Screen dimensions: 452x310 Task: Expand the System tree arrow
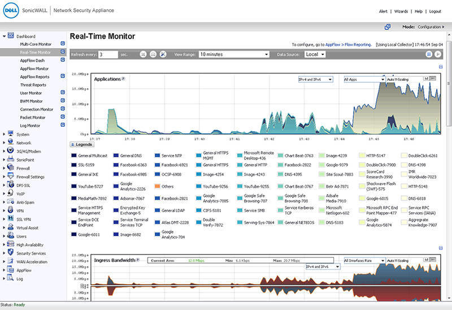pyautogui.click(x=4, y=134)
